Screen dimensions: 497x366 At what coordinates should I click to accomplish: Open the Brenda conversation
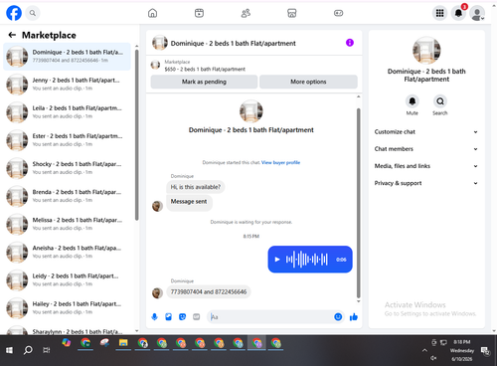67,196
